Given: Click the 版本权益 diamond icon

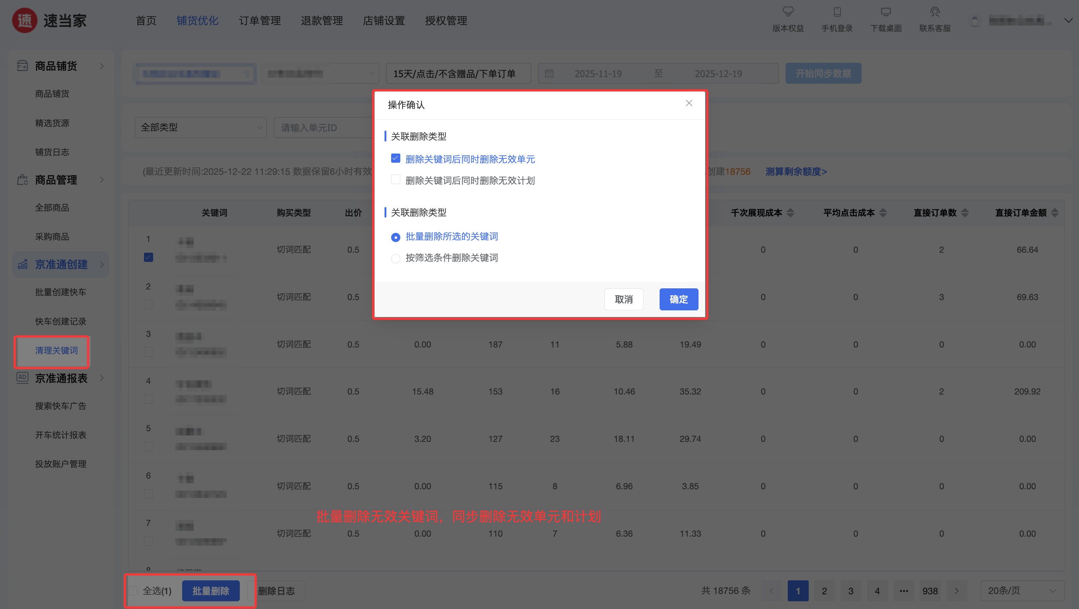Looking at the screenshot, I should click(788, 12).
